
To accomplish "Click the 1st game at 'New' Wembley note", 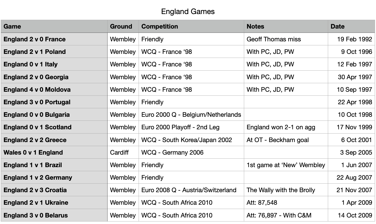I will click(286, 165).
